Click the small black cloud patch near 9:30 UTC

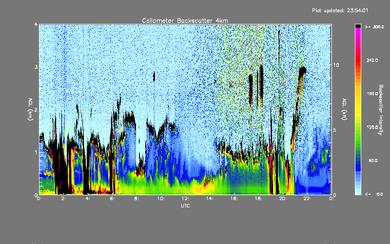click(x=154, y=77)
